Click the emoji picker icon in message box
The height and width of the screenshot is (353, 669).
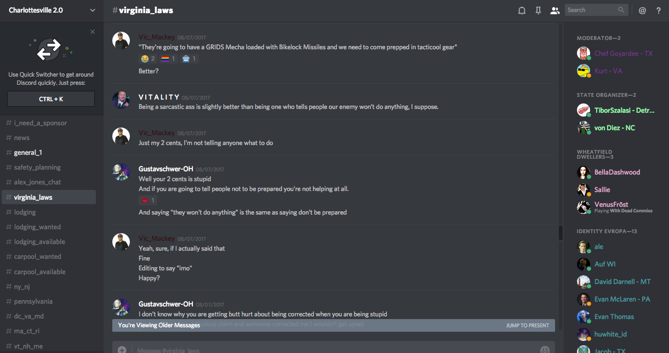(545, 350)
